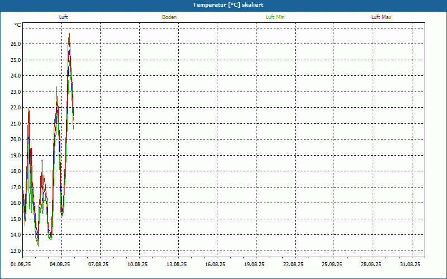Click the highest temperature peak above 26,0
The width and height of the screenshot is (447, 279).
(x=69, y=34)
